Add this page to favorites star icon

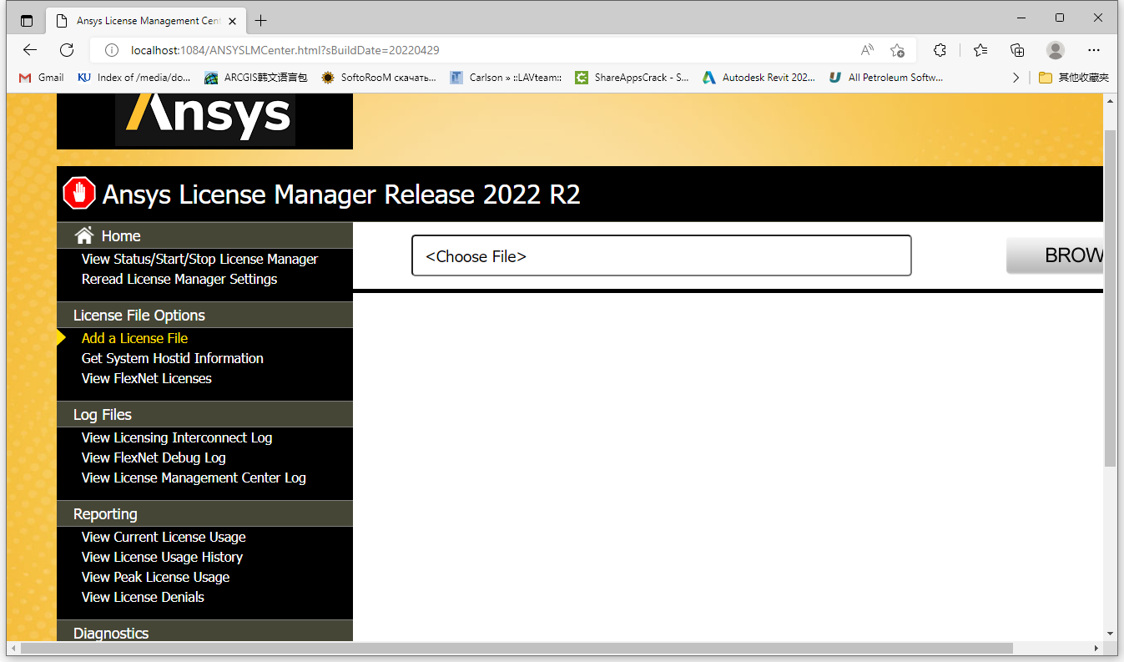[x=897, y=50]
